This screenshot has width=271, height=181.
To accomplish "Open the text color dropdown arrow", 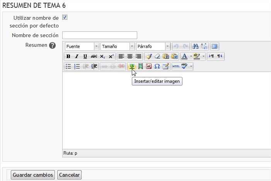I will [191, 56].
